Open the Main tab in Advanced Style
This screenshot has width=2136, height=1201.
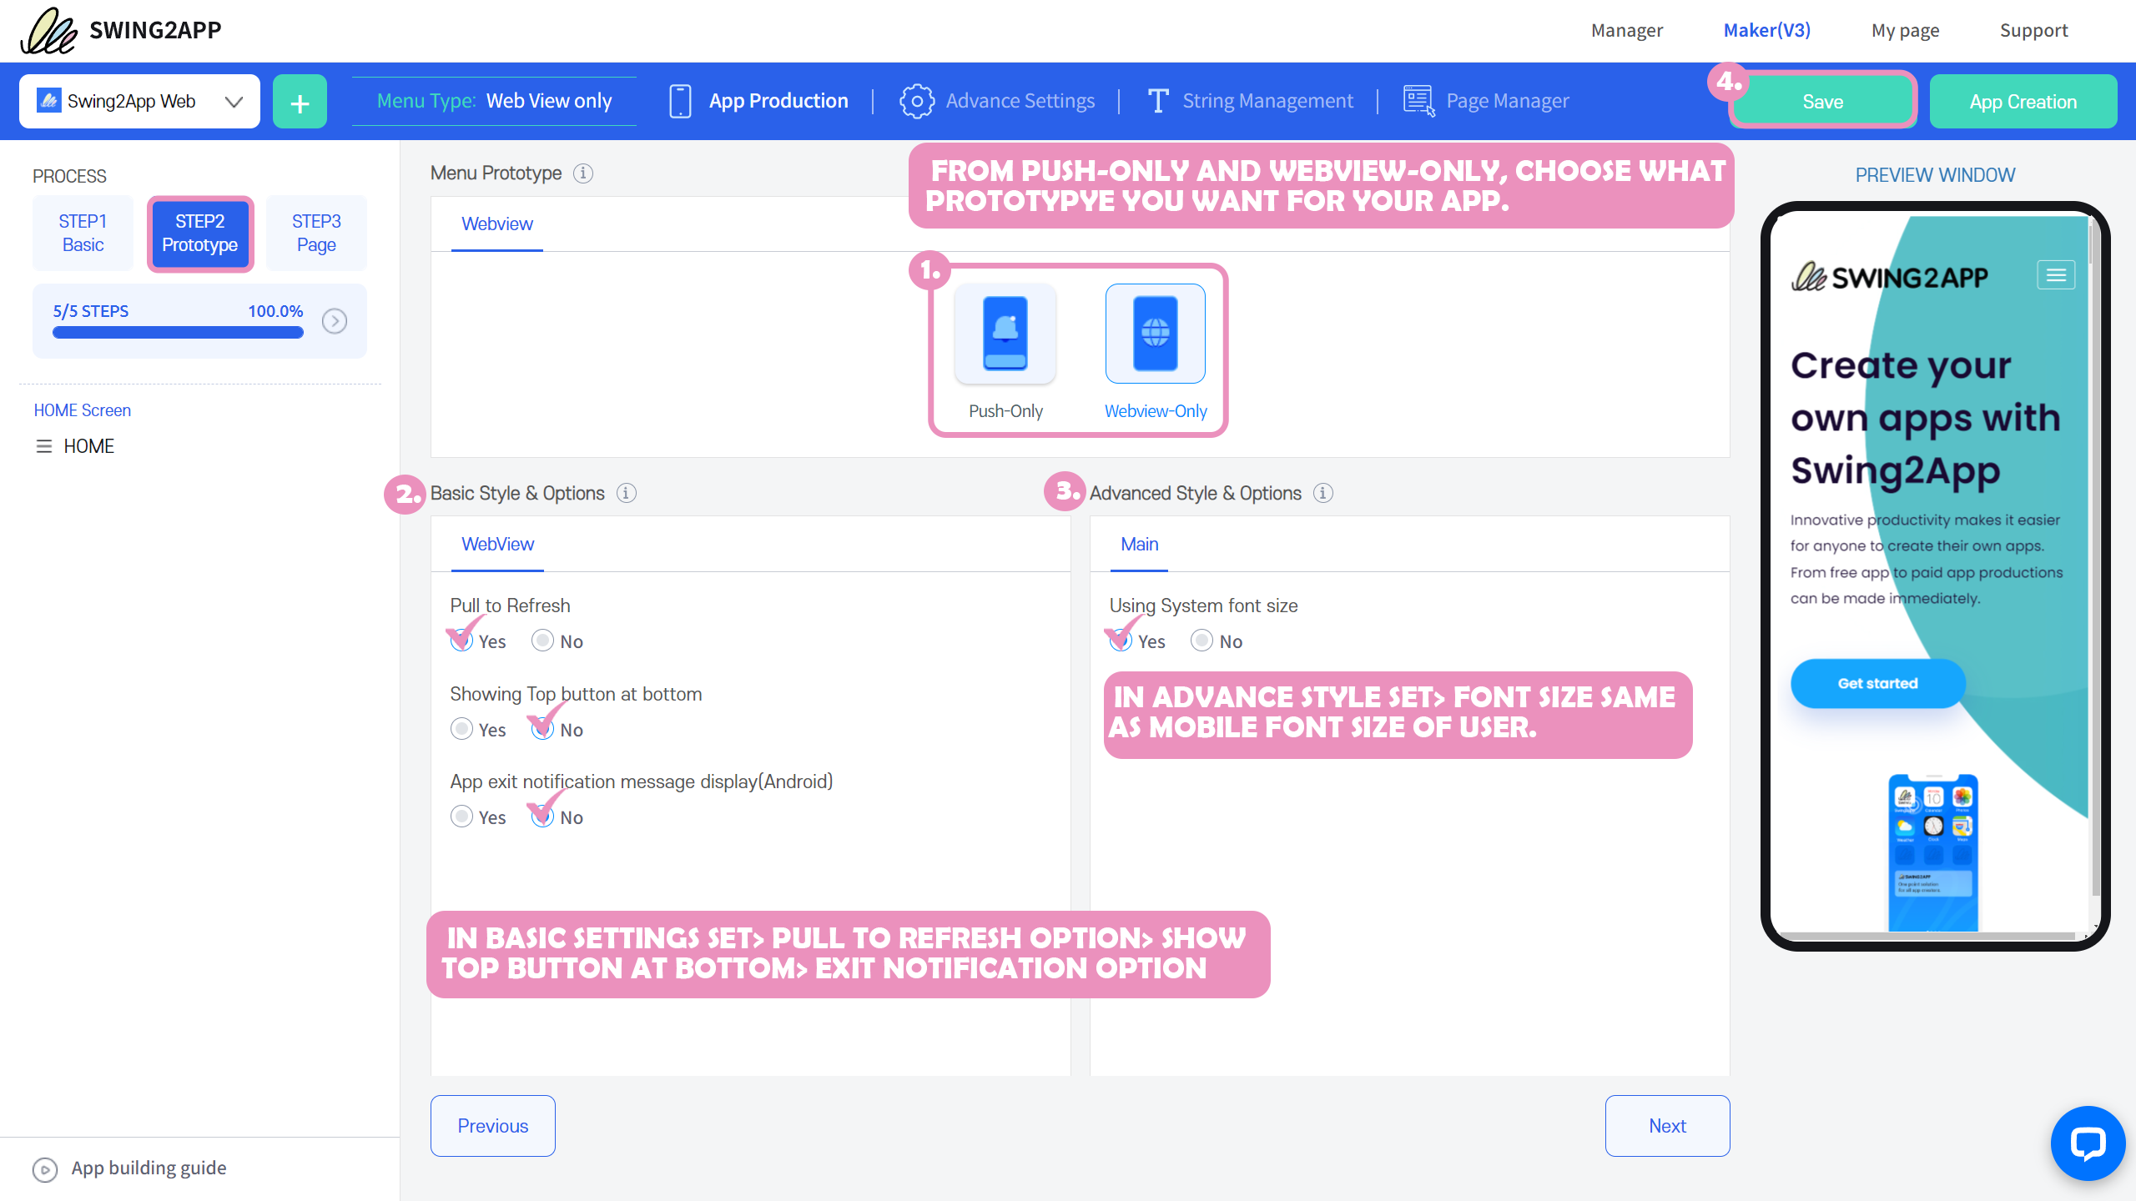coord(1140,544)
